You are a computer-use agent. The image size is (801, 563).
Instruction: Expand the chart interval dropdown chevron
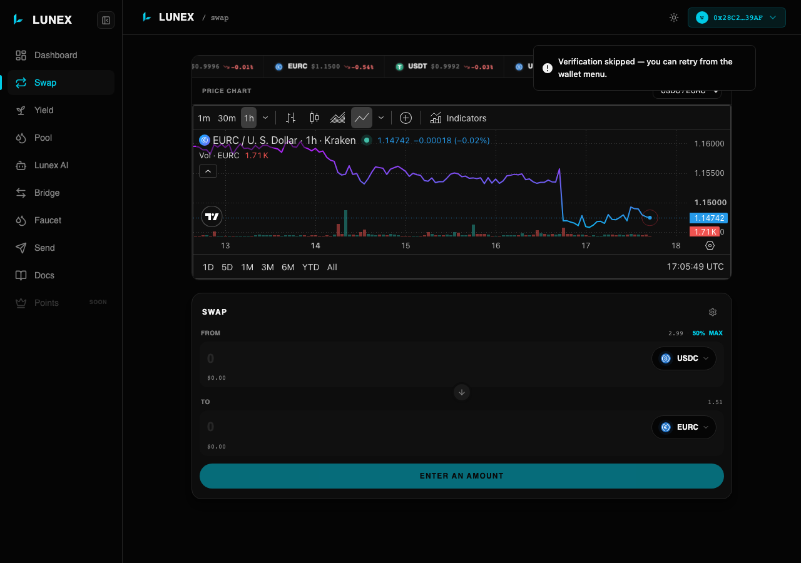click(265, 118)
